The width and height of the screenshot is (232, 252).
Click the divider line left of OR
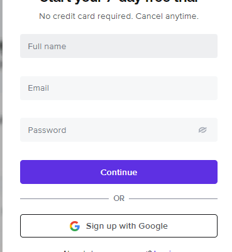point(64,198)
